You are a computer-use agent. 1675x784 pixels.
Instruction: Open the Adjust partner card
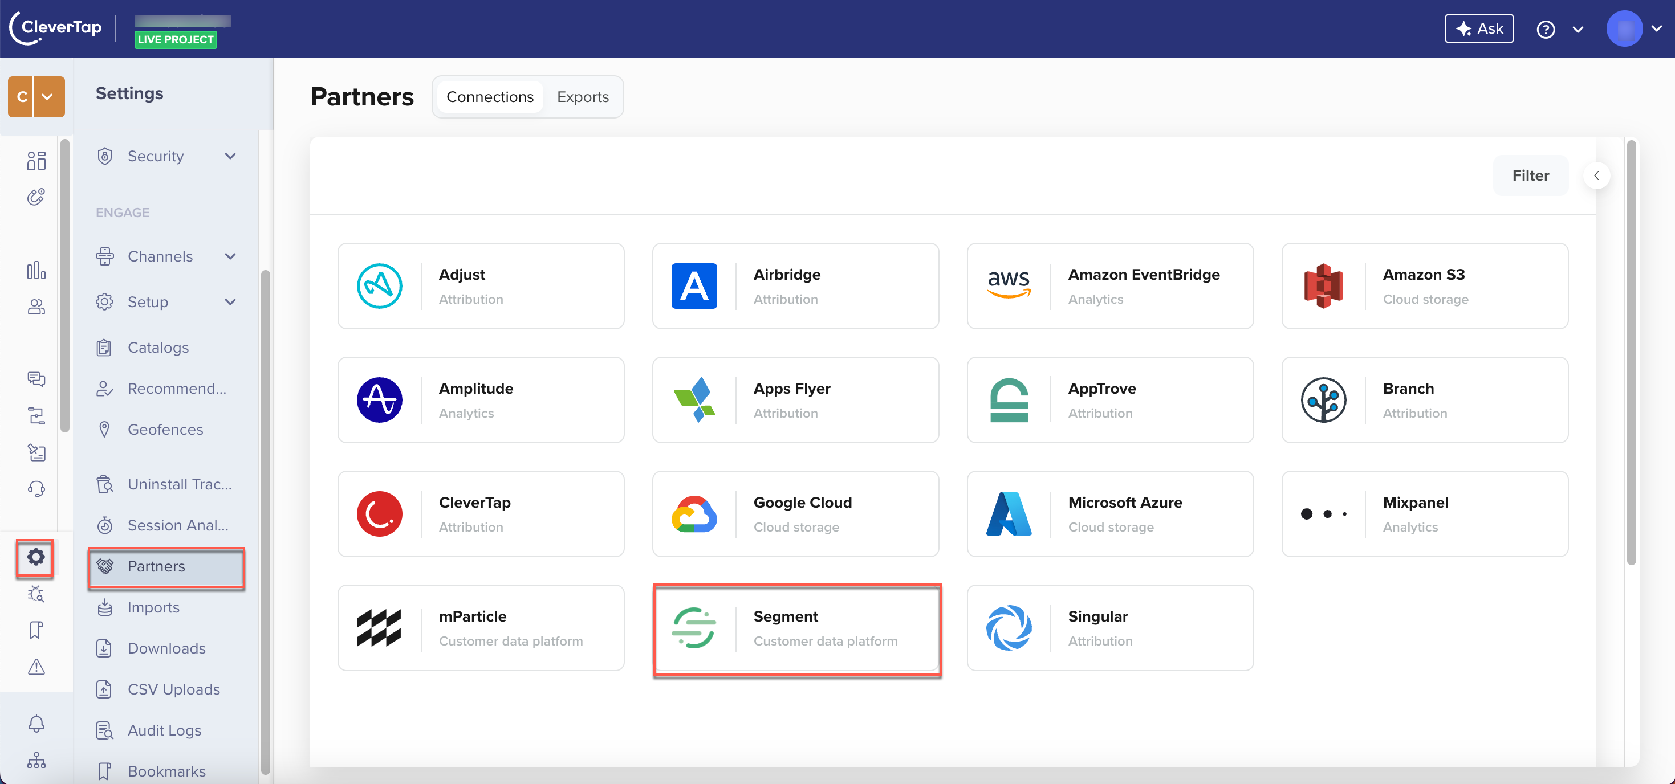pyautogui.click(x=481, y=286)
